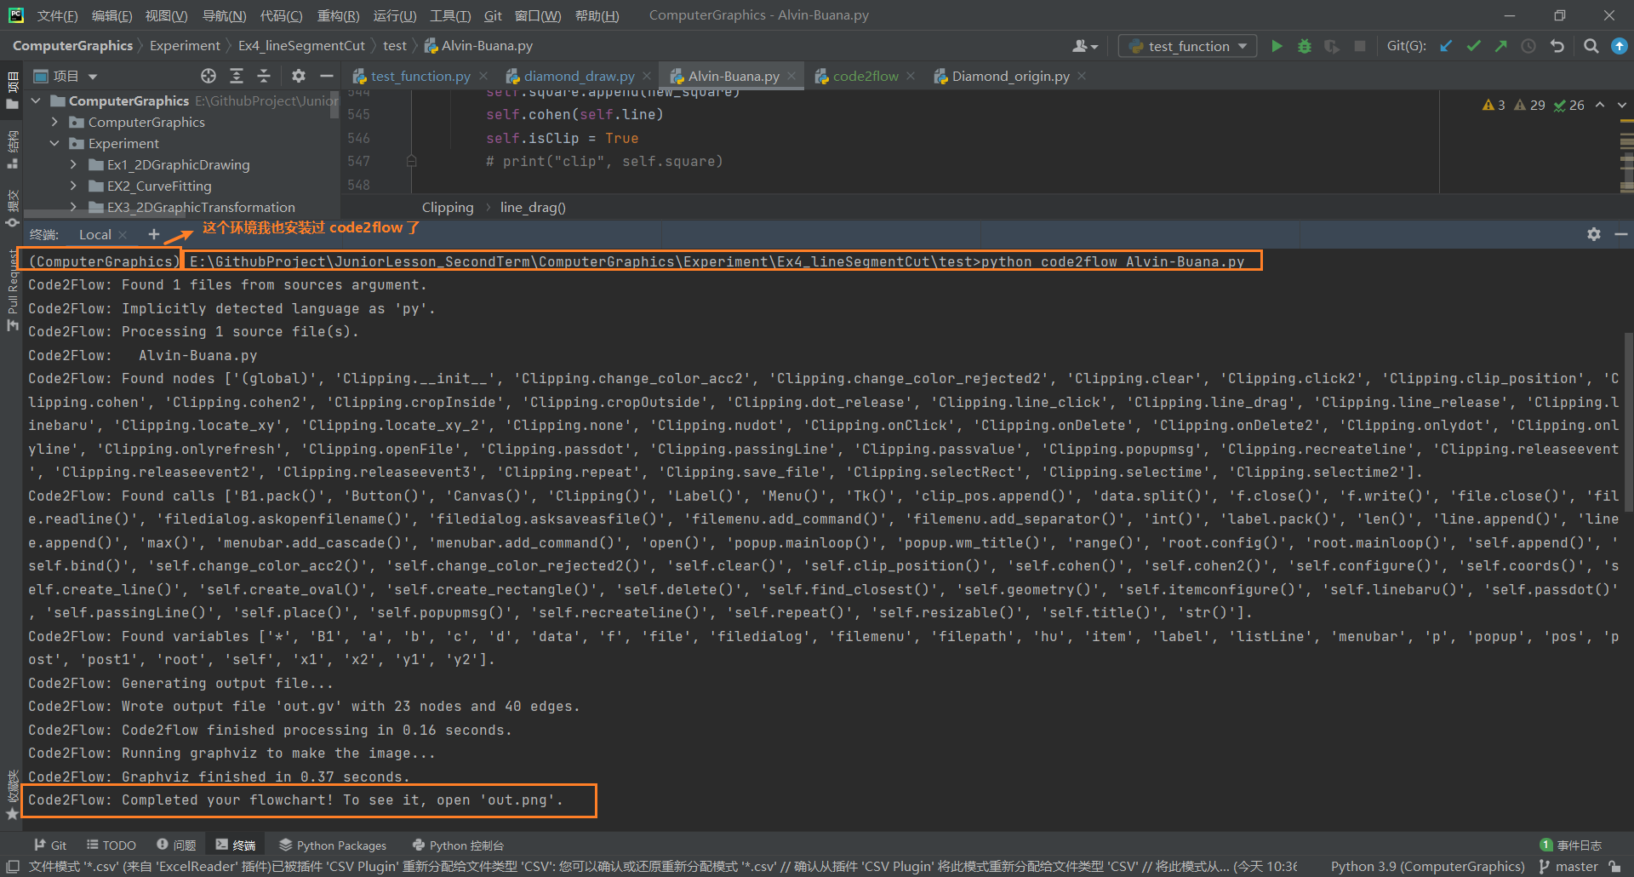Select opened file in project tree (target icon)
Viewport: 1634px width, 877px height.
(x=209, y=76)
